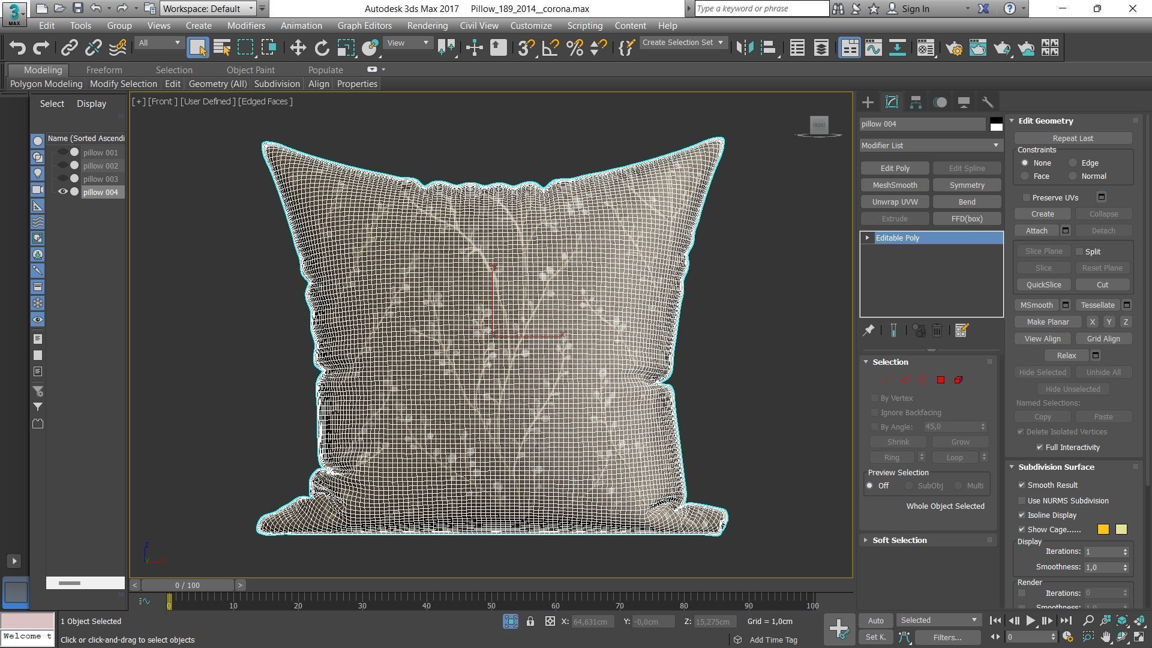Viewport: 1152px width, 648px height.
Task: Select the Normal constraint radio button
Action: [x=1073, y=176]
